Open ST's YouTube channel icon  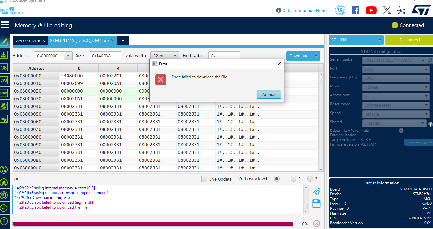(371, 10)
